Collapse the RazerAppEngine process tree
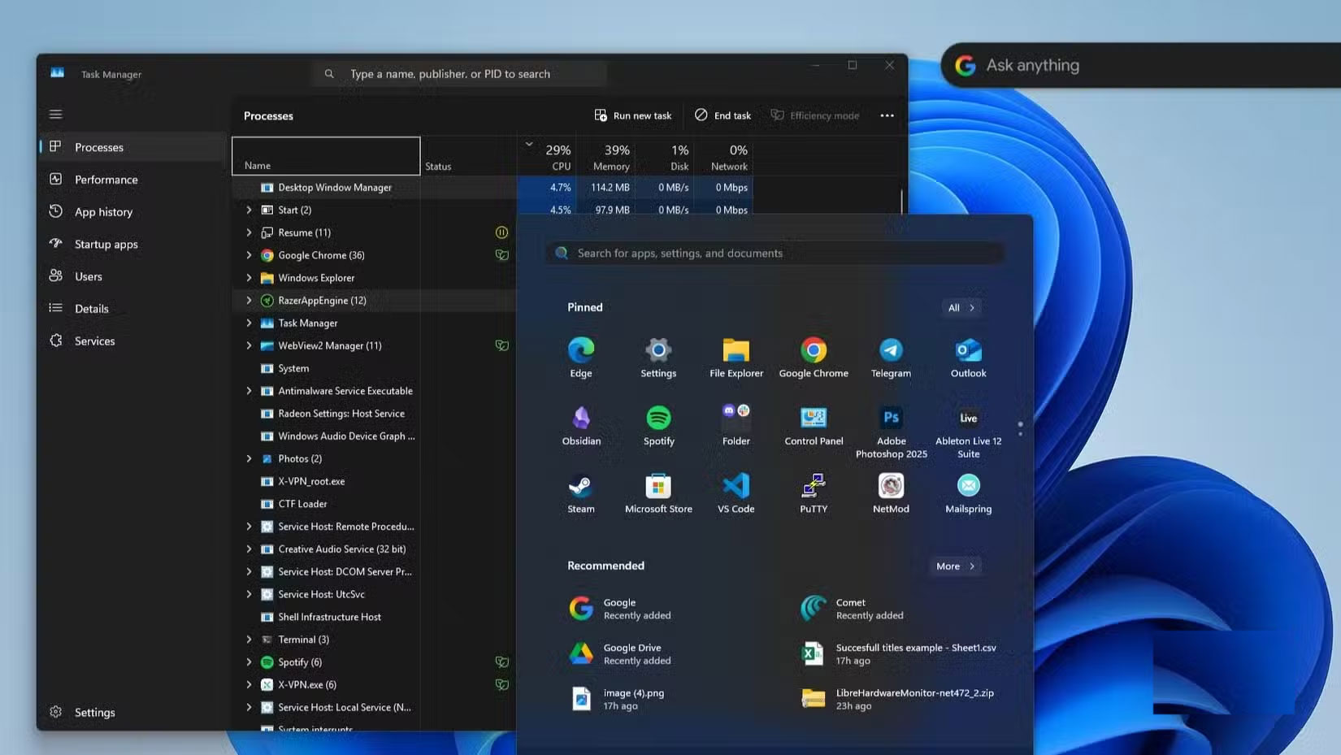Viewport: 1341px width, 755px height. coord(249,300)
